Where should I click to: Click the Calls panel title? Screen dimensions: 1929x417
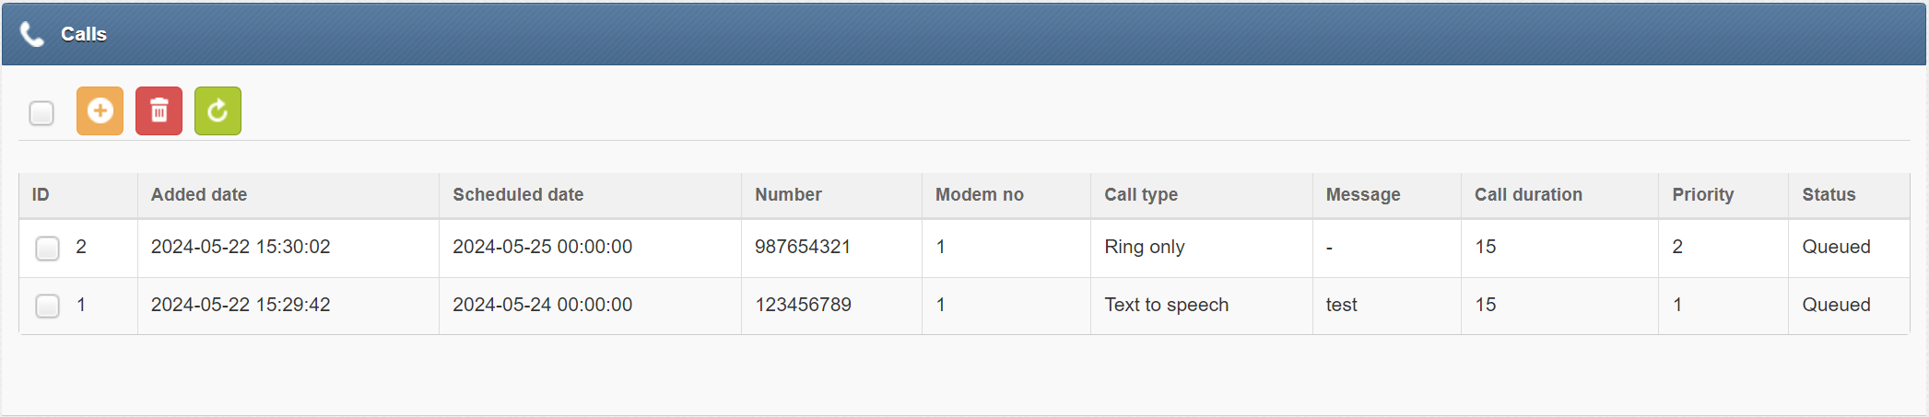tap(84, 34)
